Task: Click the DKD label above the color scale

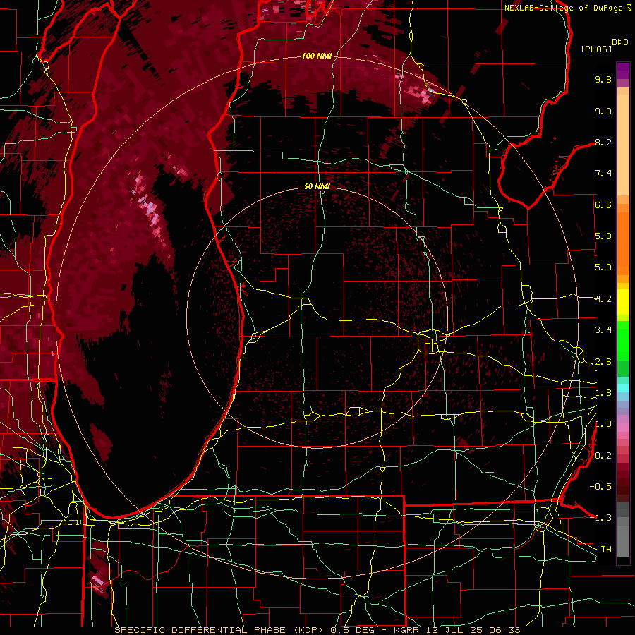Action: [620, 42]
